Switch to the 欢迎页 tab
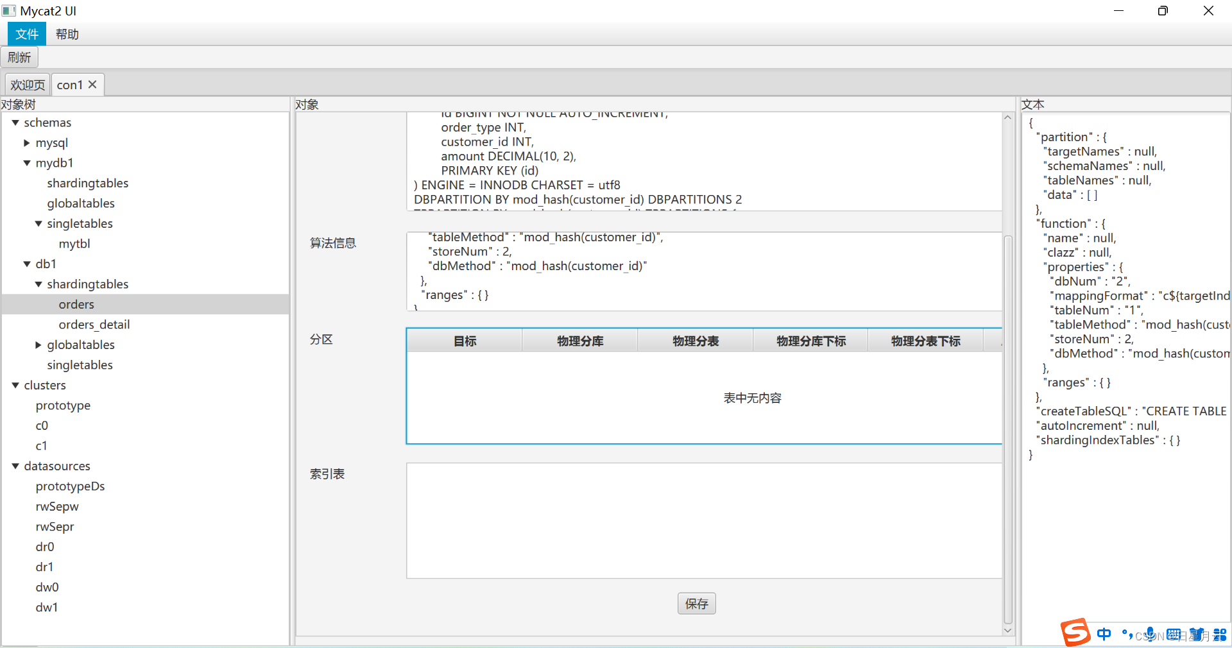 pyautogui.click(x=28, y=85)
